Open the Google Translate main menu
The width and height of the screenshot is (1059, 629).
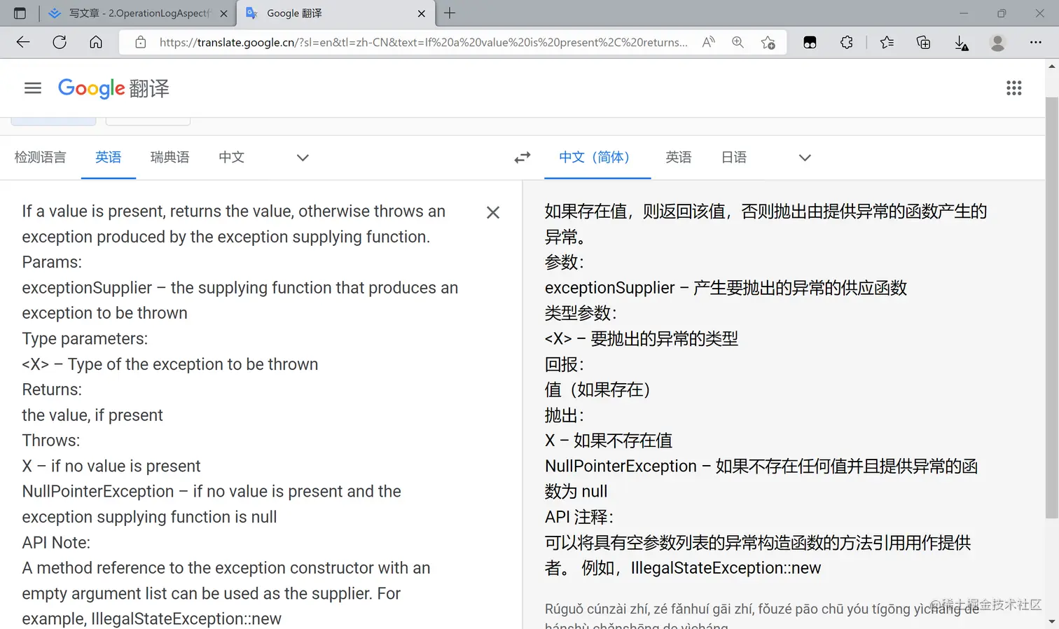coord(33,88)
